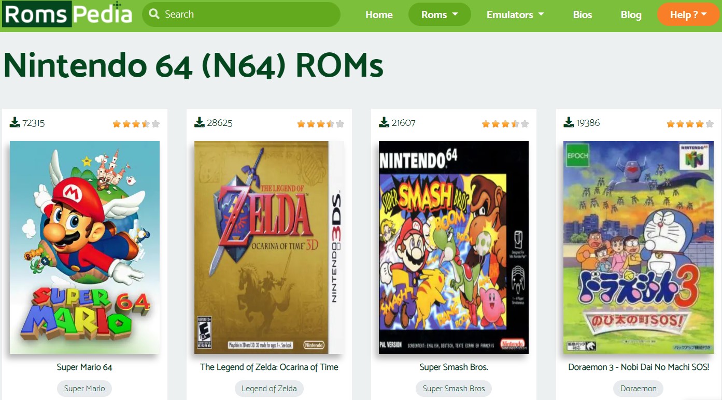Click the fifth star on Super Mario 64 rating
Viewport: 722px width, 400px height.
(x=155, y=123)
